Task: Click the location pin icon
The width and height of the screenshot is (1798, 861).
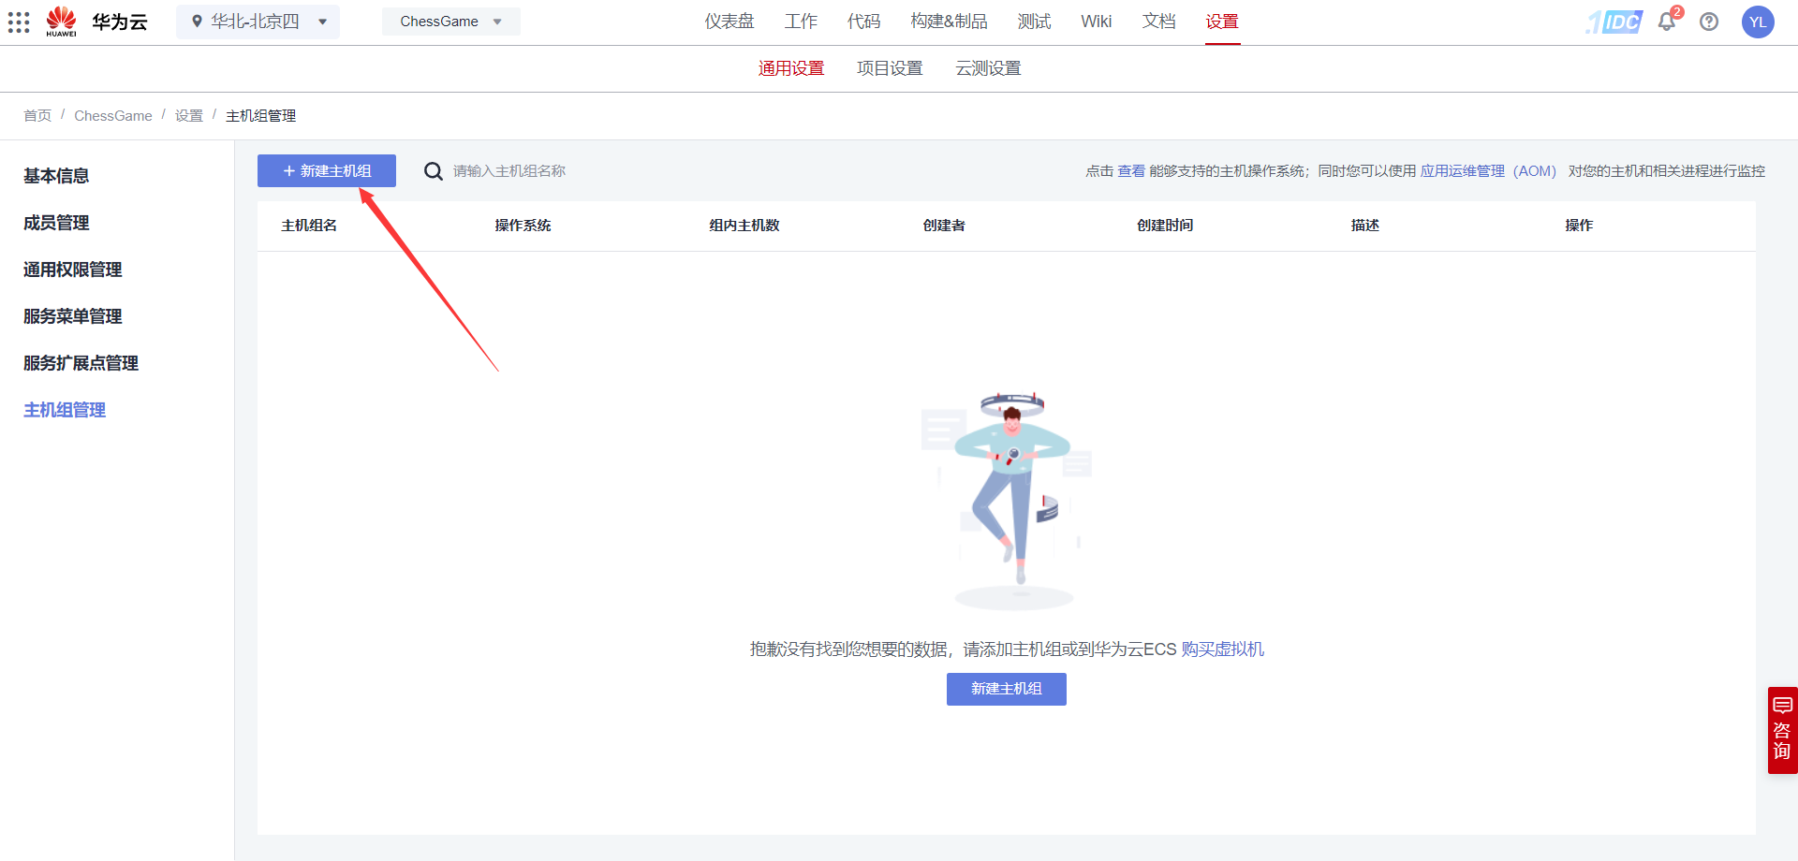Action: 197,21
